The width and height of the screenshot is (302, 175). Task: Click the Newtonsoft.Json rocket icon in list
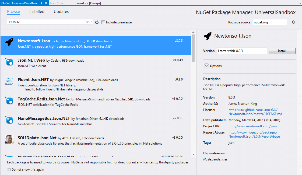click(9, 42)
